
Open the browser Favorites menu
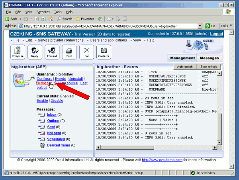click(x=43, y=12)
